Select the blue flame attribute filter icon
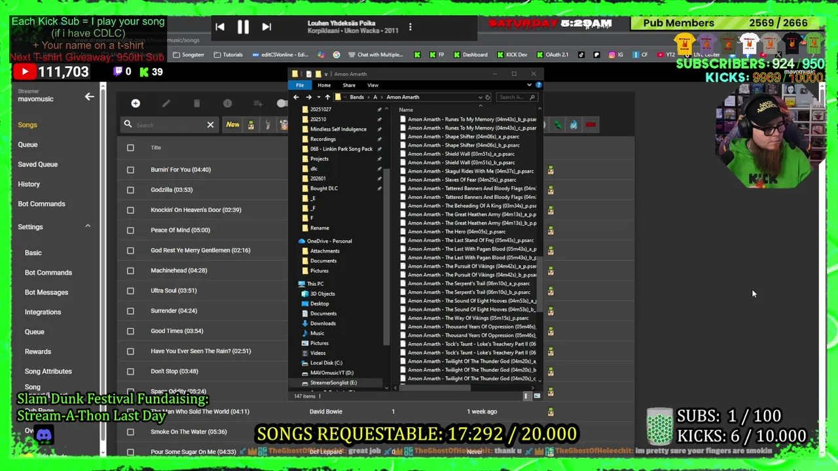The width and height of the screenshot is (838, 471). coord(574,125)
